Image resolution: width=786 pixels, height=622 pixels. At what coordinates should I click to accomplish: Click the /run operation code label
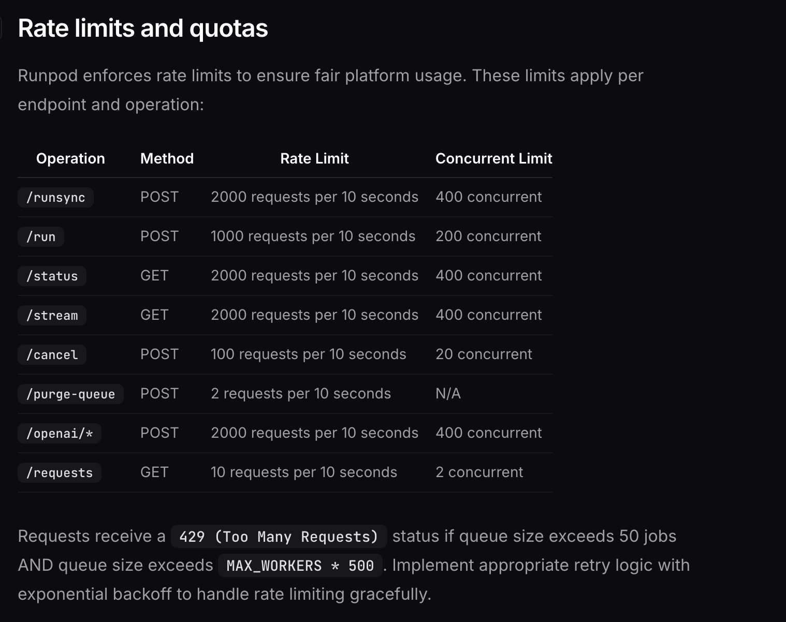41,237
